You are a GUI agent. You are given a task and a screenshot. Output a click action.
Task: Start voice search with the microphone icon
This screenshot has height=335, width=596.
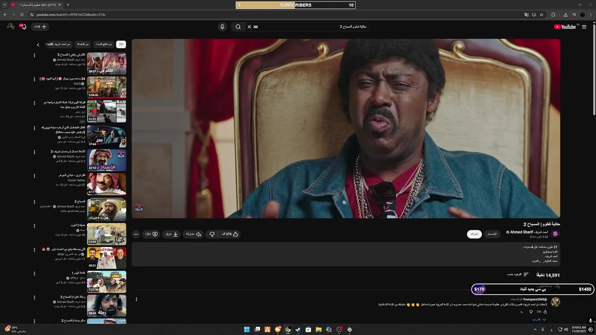(x=222, y=27)
